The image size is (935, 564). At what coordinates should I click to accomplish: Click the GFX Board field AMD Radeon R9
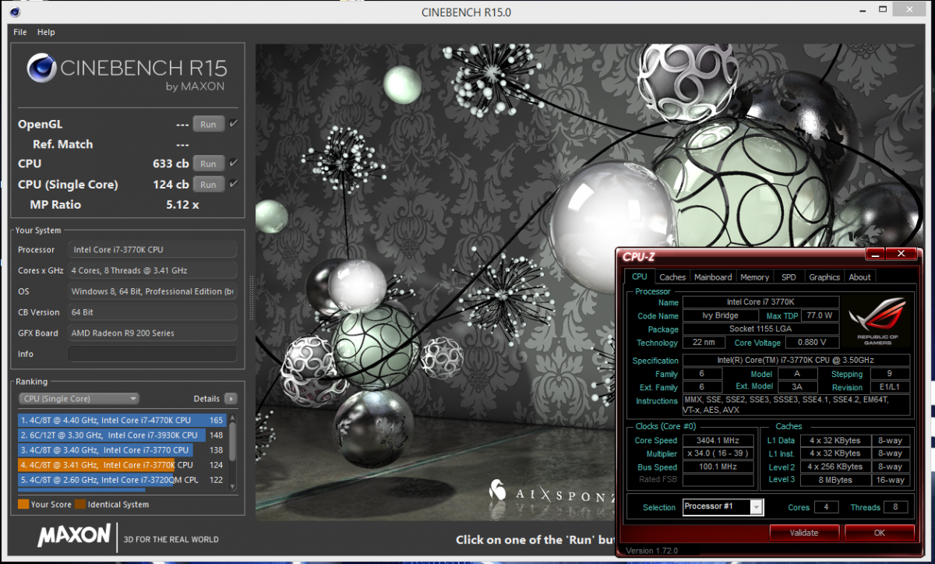coord(152,333)
